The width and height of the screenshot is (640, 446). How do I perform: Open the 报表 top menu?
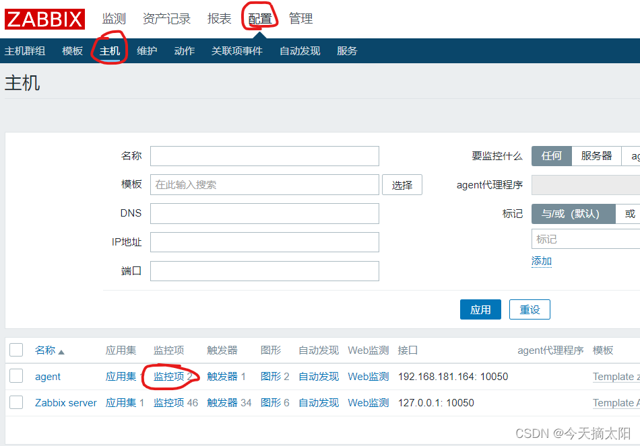click(219, 18)
